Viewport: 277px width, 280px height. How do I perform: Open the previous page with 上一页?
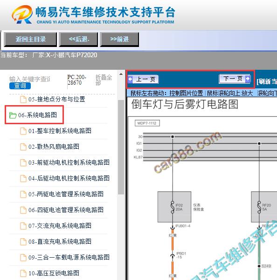[143, 79]
